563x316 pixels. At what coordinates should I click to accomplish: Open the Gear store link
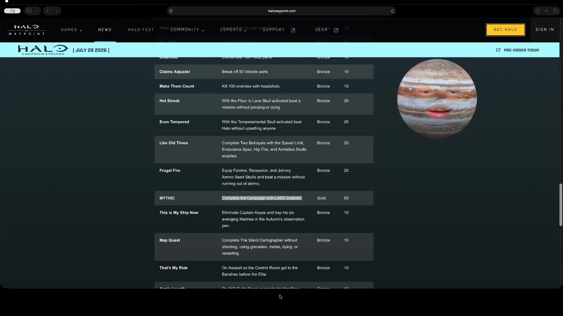(x=321, y=30)
